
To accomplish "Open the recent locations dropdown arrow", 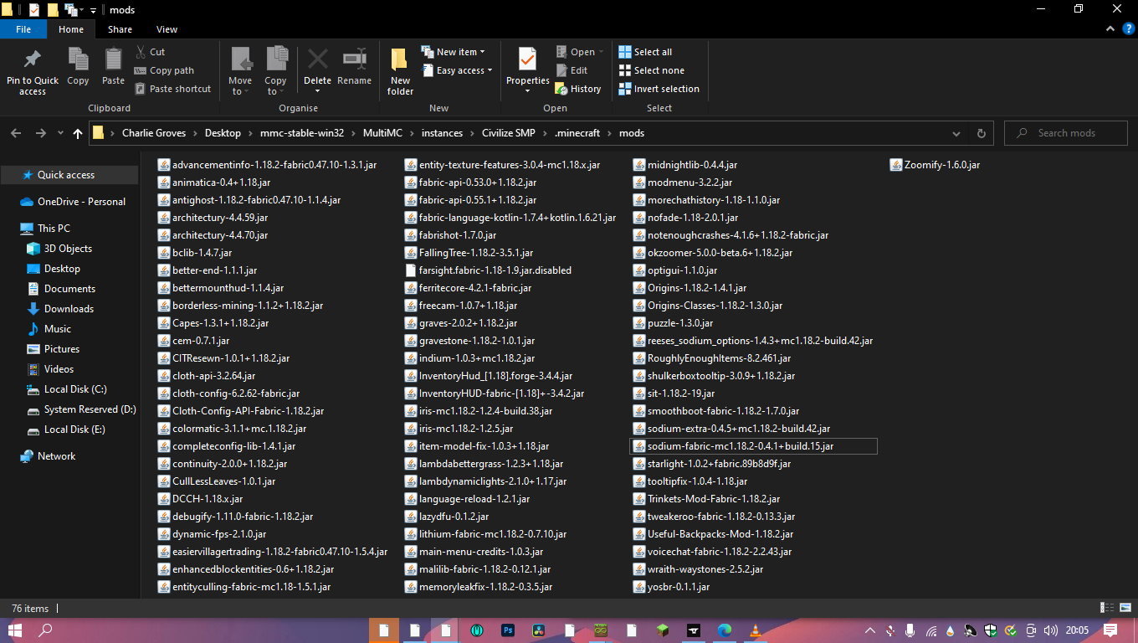I will click(59, 133).
